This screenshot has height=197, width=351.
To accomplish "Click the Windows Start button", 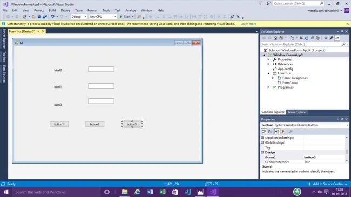I will (6, 192).
